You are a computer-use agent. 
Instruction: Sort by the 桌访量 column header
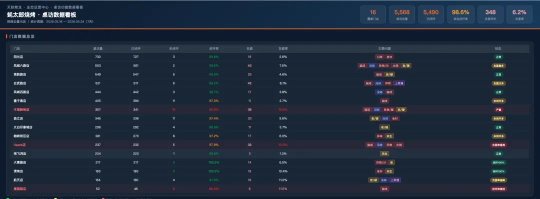(x=98, y=49)
